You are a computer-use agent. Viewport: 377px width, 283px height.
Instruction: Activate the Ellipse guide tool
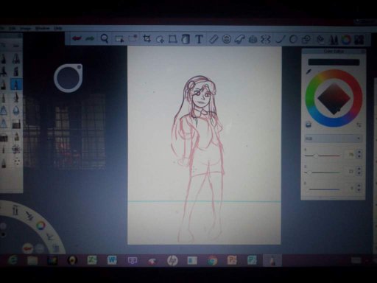pyautogui.click(x=227, y=39)
